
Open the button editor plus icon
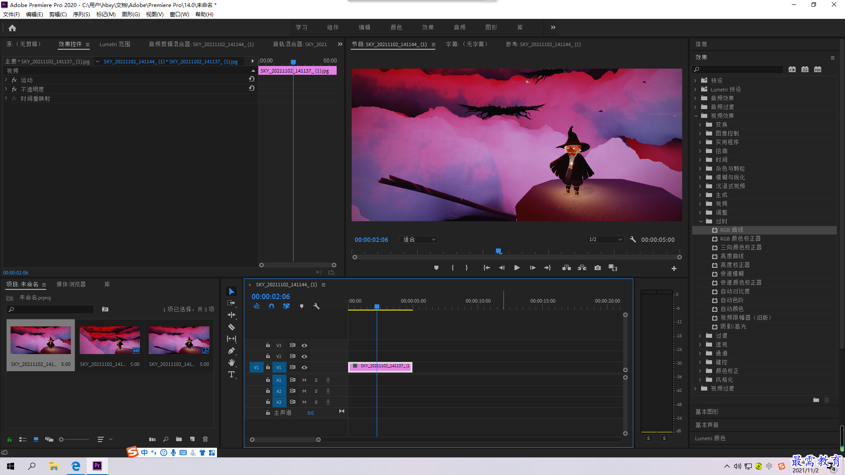pyautogui.click(x=674, y=268)
